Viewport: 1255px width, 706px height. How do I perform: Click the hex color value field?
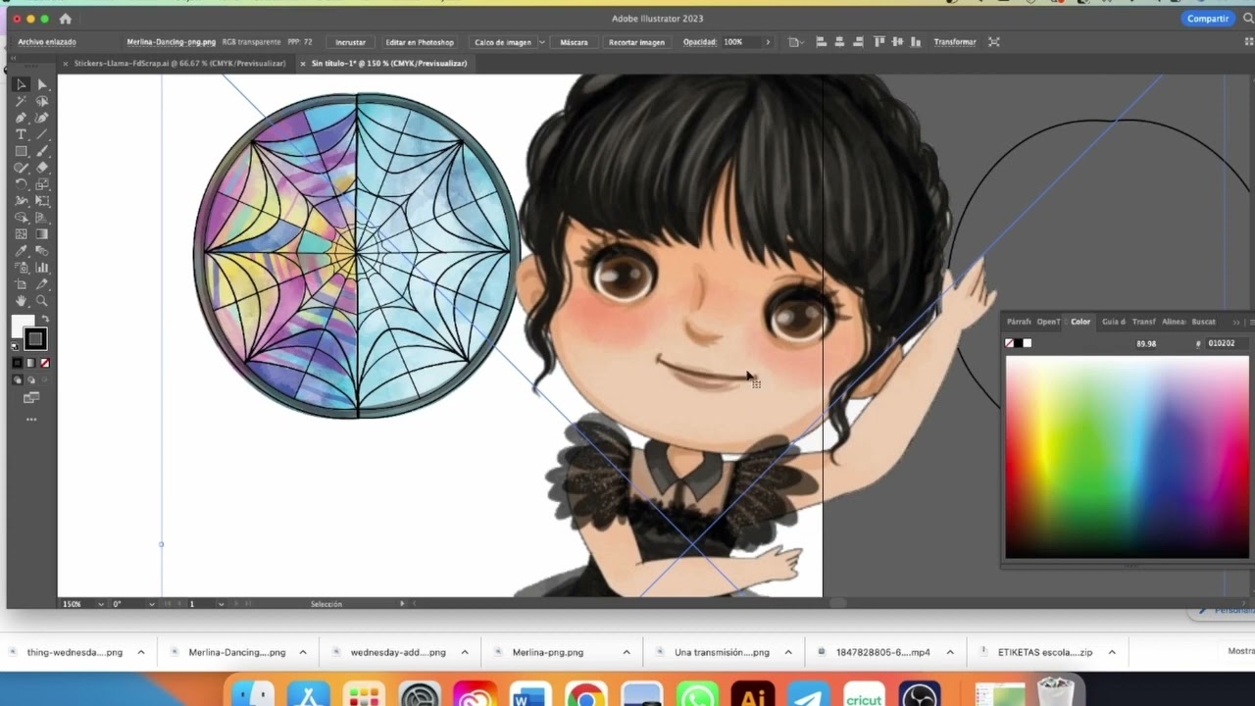pyautogui.click(x=1227, y=343)
